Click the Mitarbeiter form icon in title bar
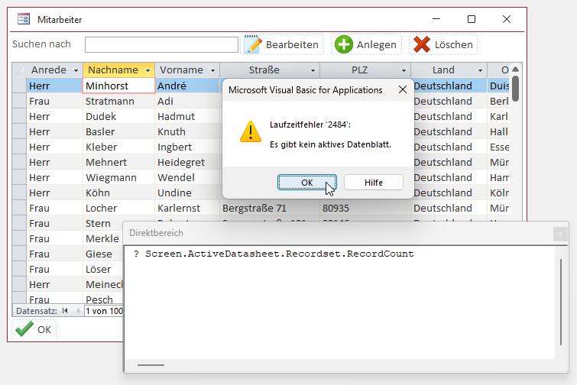Screen dimensions: 577x385 pyautogui.click(x=24, y=19)
